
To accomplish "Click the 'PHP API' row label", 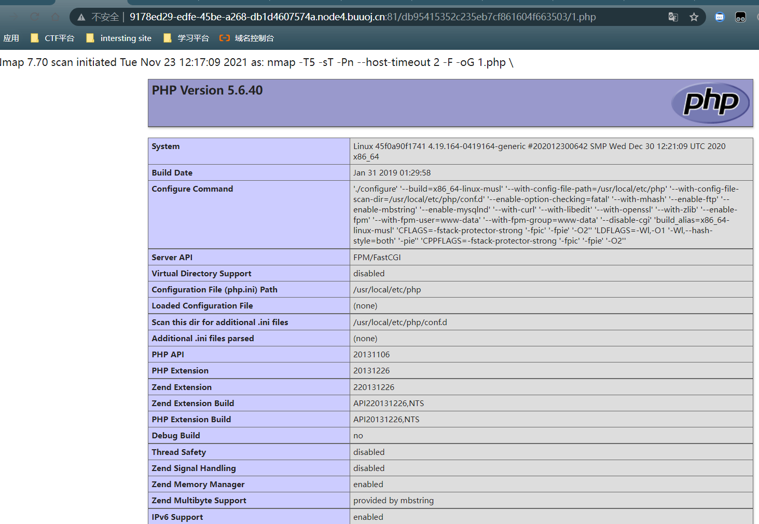I will pos(168,355).
